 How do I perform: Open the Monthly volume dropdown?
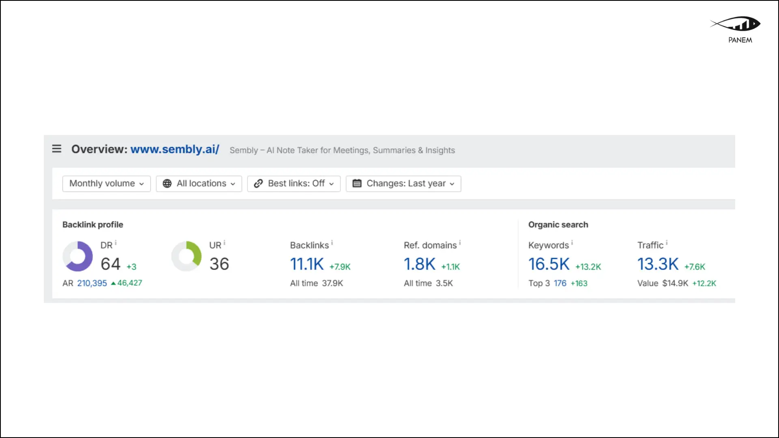[106, 184]
